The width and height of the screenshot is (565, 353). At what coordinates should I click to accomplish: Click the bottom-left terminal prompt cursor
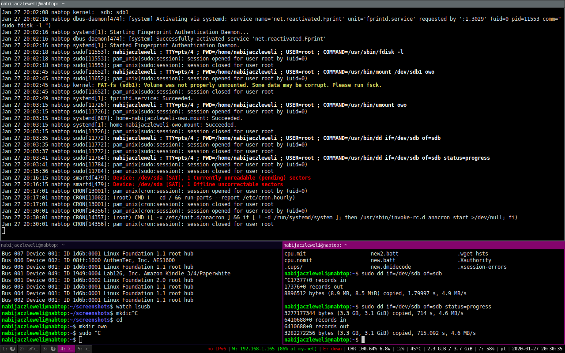[x=80, y=340]
